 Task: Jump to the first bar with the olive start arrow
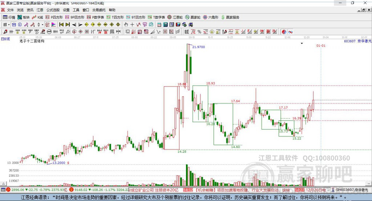coord(61,25)
